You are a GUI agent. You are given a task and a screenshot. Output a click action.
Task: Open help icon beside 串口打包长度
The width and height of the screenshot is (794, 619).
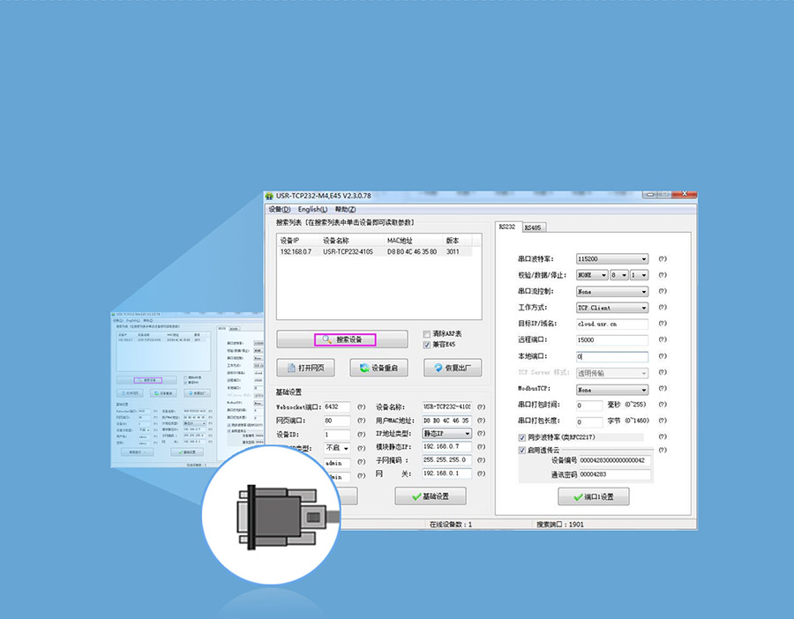[663, 421]
